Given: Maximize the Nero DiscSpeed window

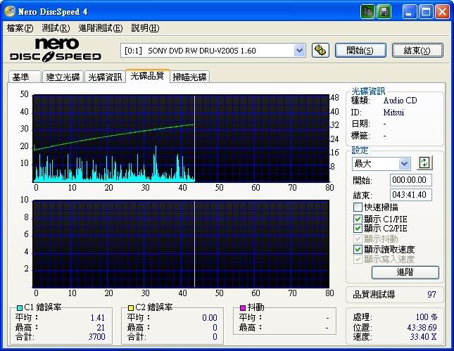Looking at the screenshot, I should tap(426, 12).
